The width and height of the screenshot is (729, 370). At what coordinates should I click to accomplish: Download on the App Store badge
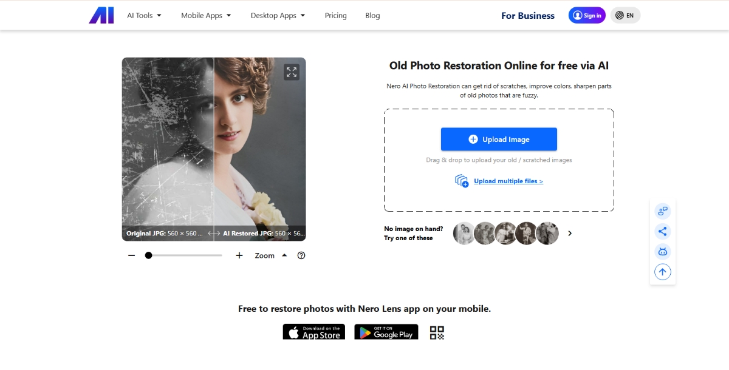314,332
